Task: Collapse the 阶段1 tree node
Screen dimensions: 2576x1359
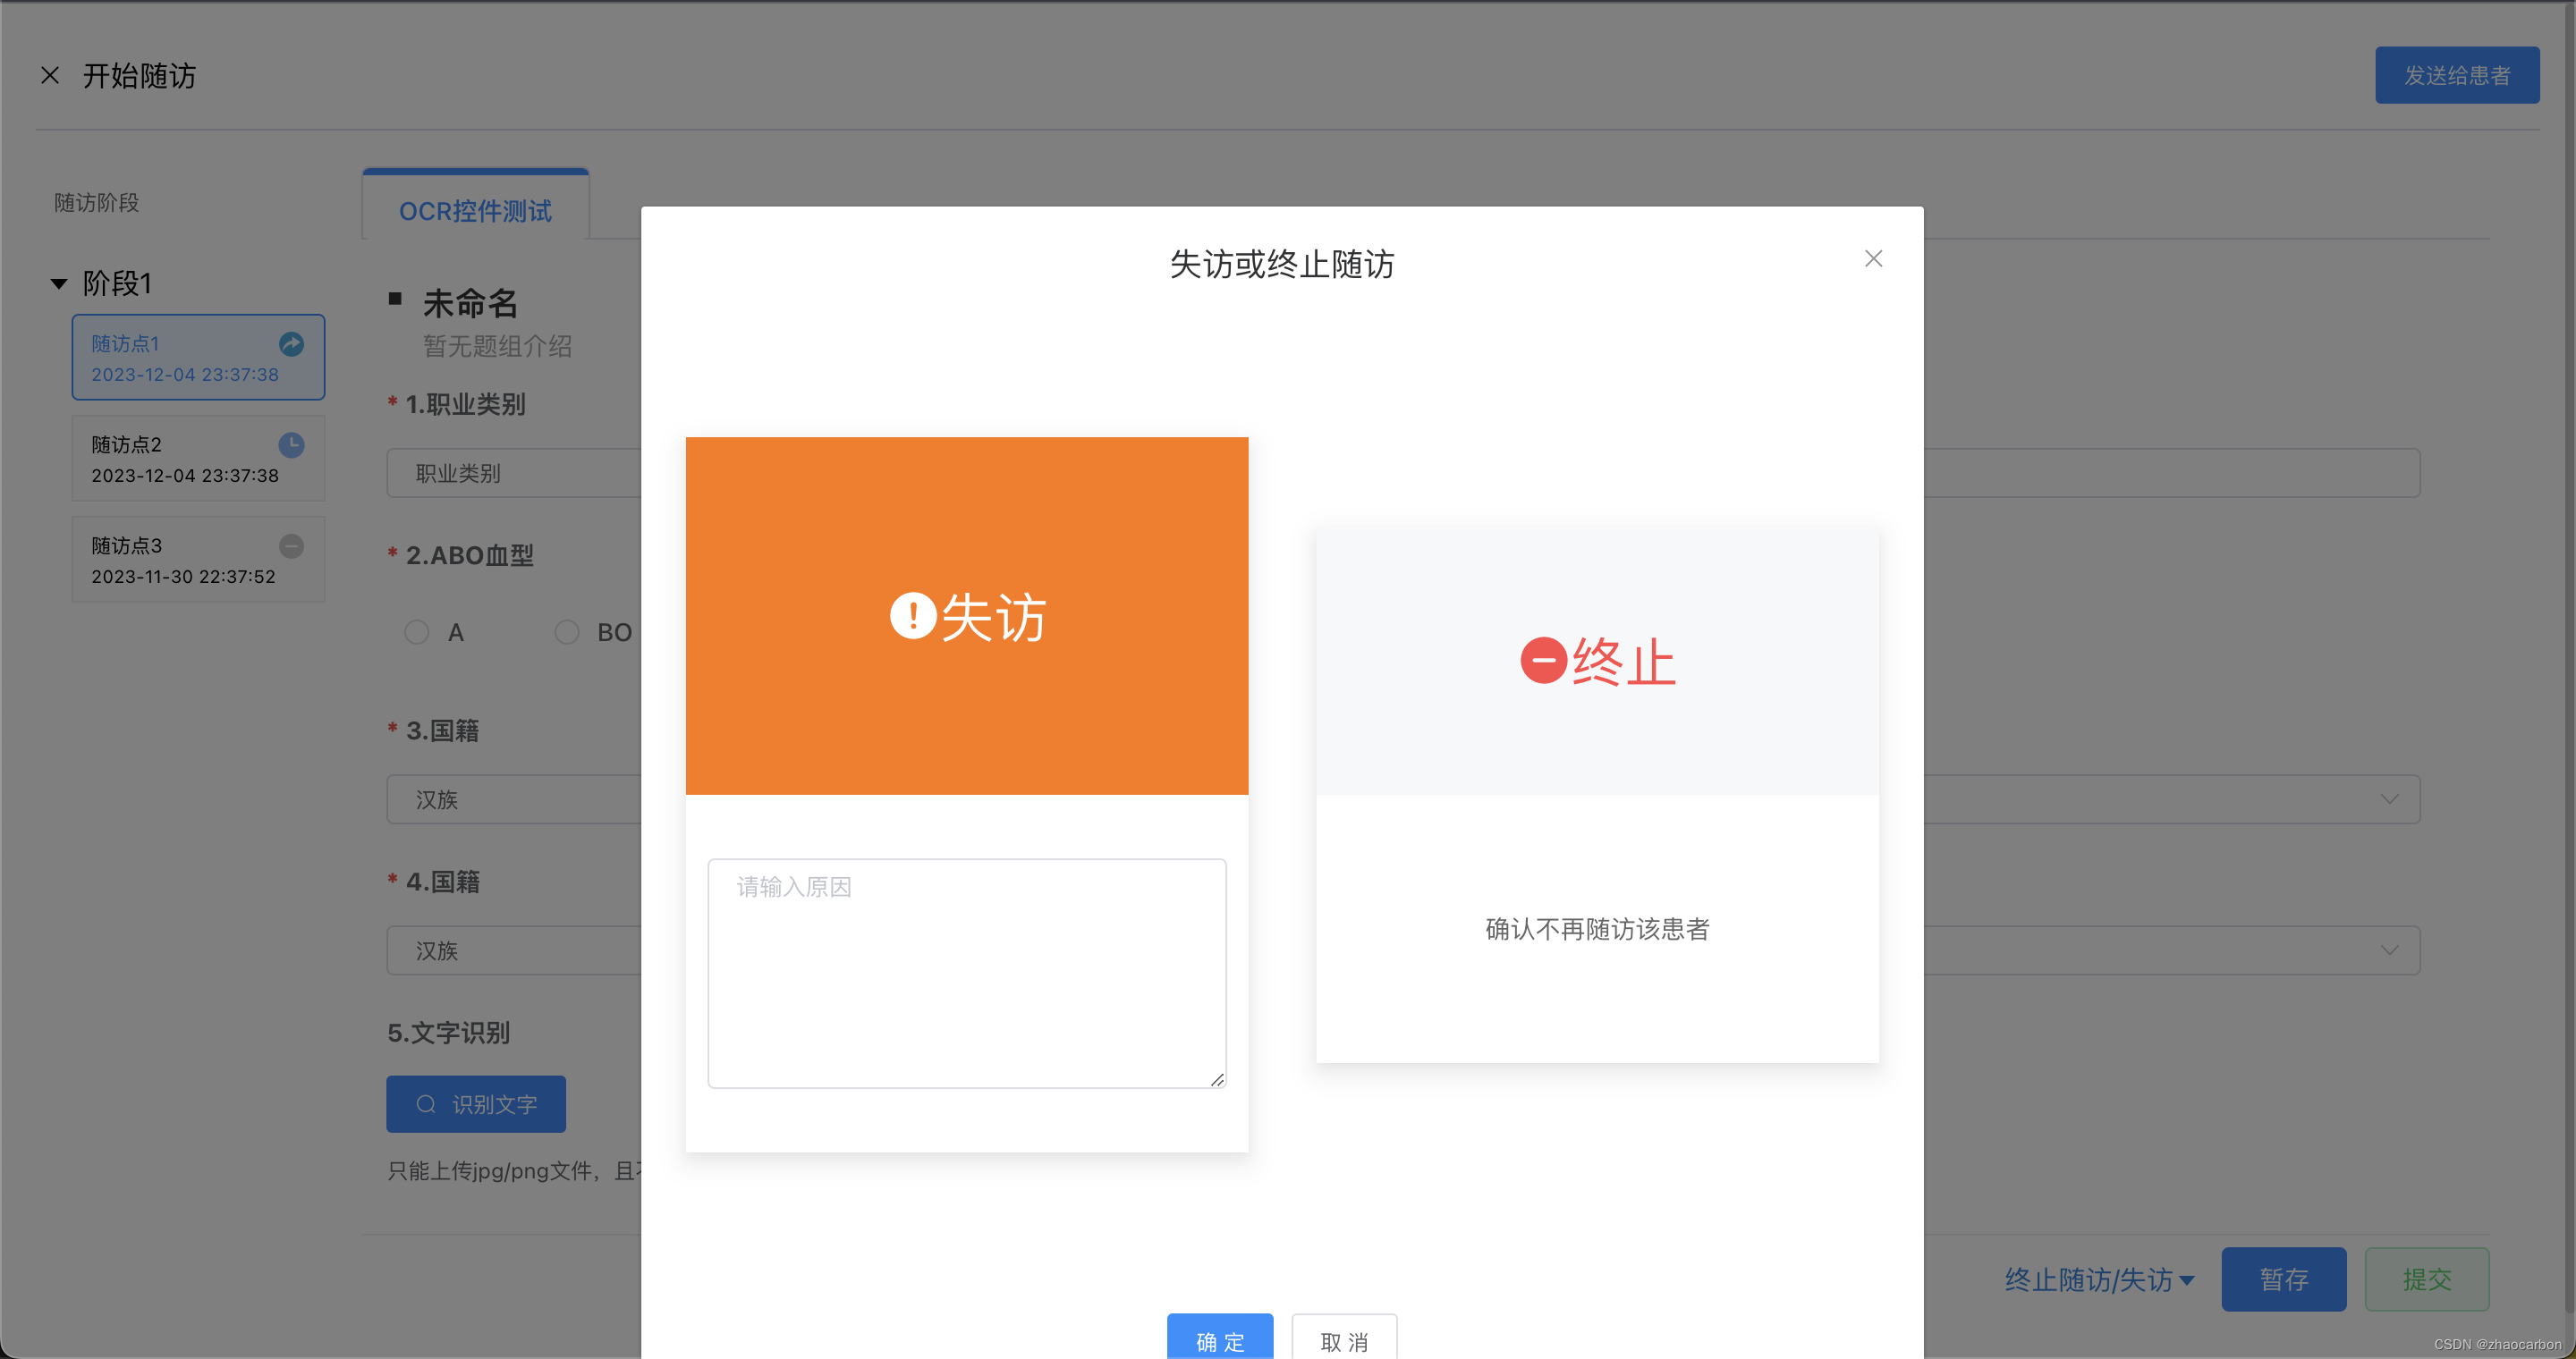Action: click(x=59, y=283)
